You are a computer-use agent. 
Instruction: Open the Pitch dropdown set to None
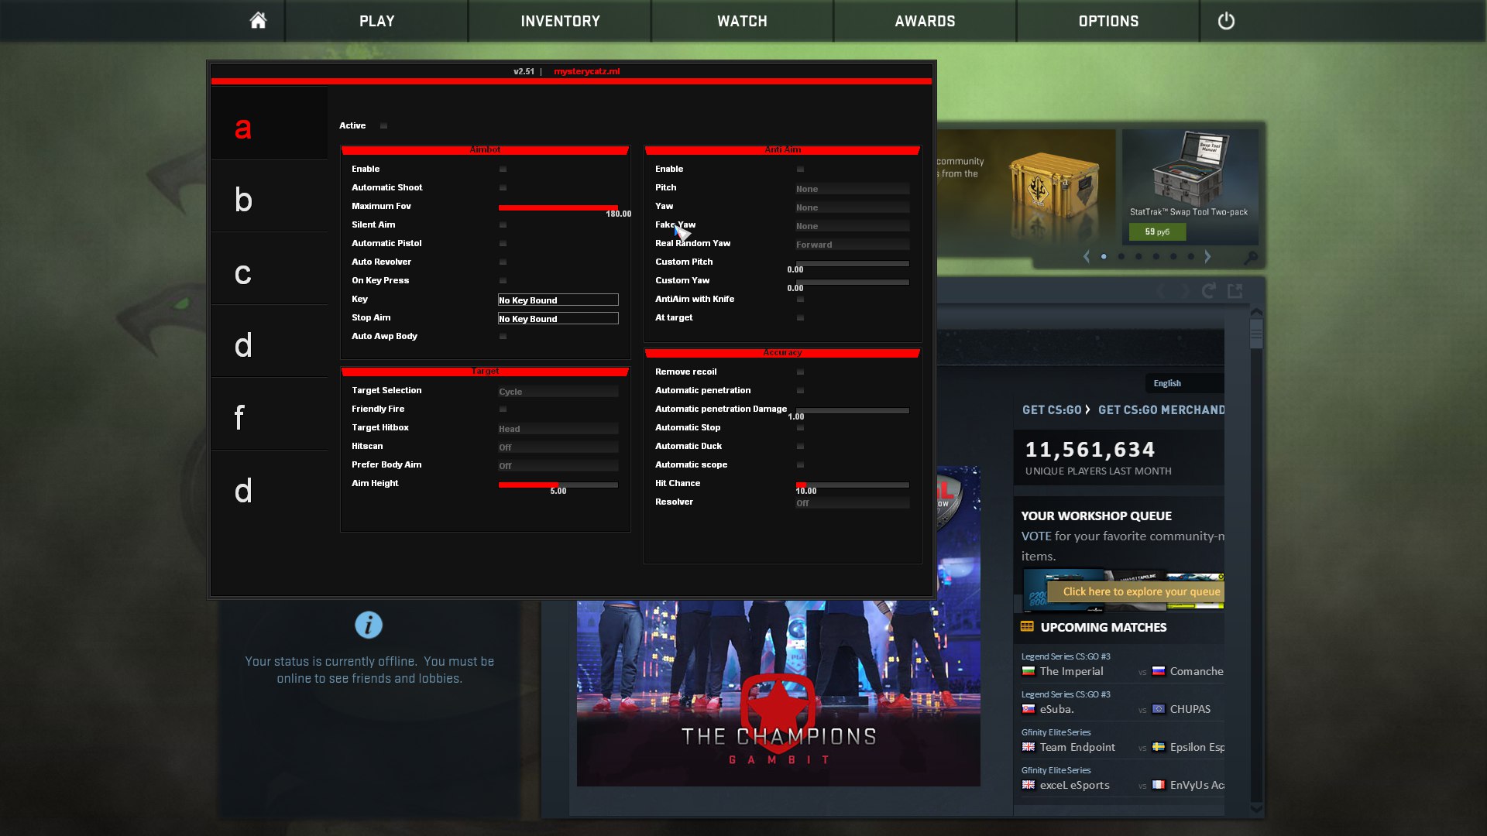[852, 189]
